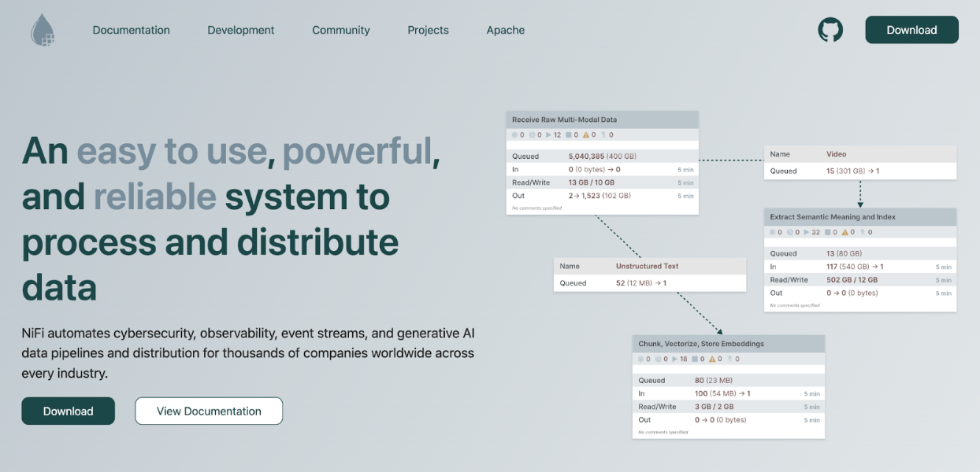The width and height of the screenshot is (980, 472).
Task: Open the GitHub repository icon
Action: (830, 30)
